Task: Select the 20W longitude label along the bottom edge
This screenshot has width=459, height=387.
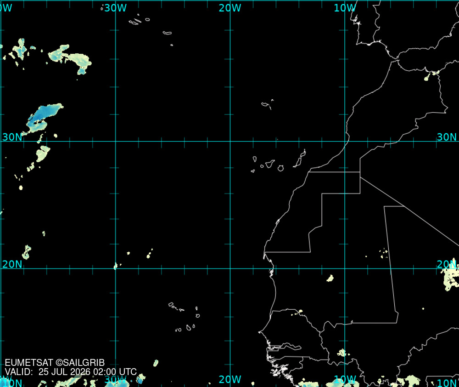Action: point(230,380)
